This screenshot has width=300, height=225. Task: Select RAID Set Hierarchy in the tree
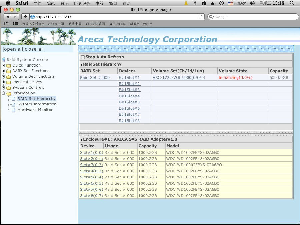[37, 99]
